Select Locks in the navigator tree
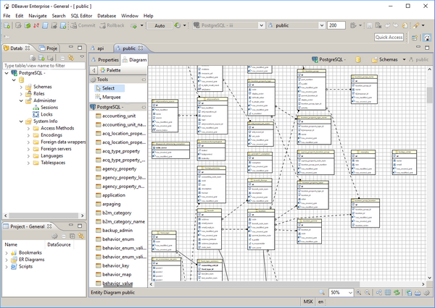 [x=46, y=114]
